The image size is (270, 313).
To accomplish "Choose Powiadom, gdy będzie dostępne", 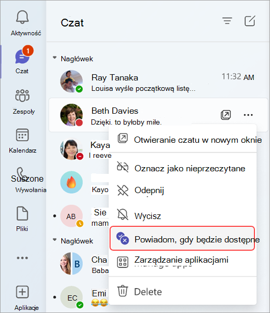I will 182,238.
